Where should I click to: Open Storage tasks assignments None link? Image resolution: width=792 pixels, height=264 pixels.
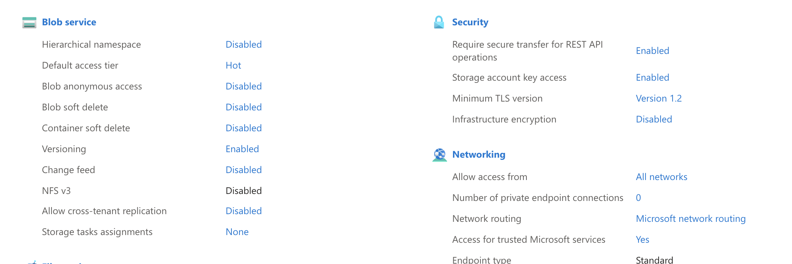click(x=237, y=232)
